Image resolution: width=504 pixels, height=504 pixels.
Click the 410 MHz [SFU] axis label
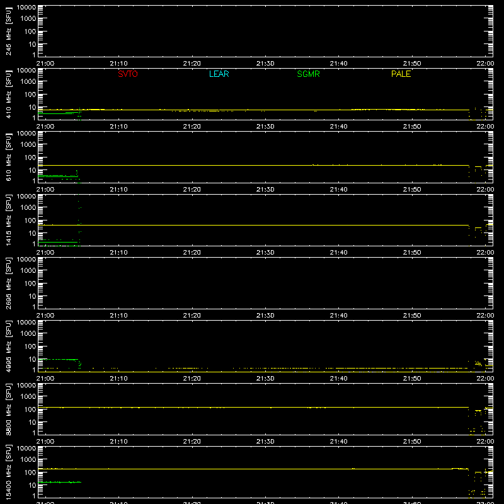click(8, 94)
